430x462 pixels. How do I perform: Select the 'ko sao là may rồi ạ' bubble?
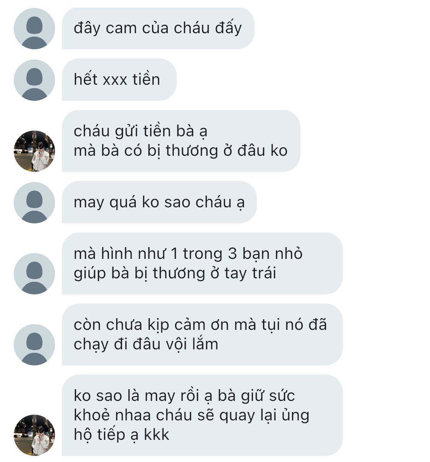(x=202, y=415)
